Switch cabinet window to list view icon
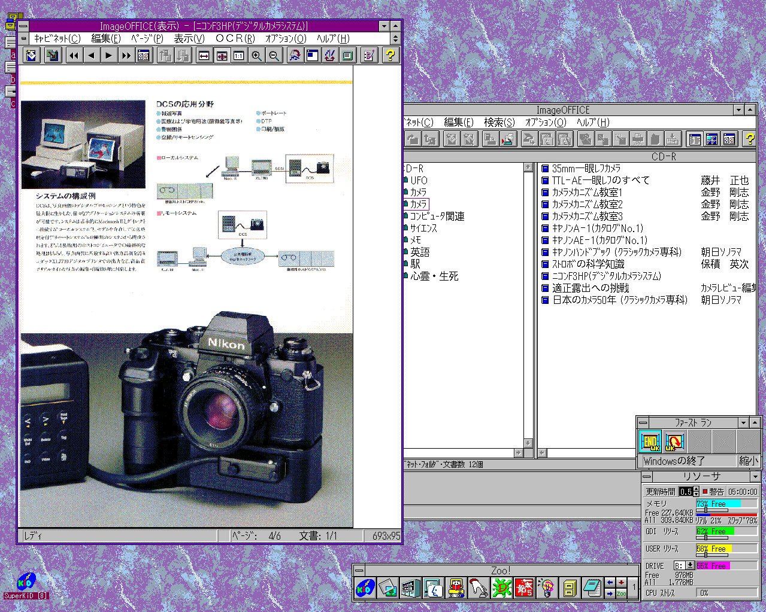Image resolution: width=766 pixels, height=612 pixels. (x=695, y=139)
